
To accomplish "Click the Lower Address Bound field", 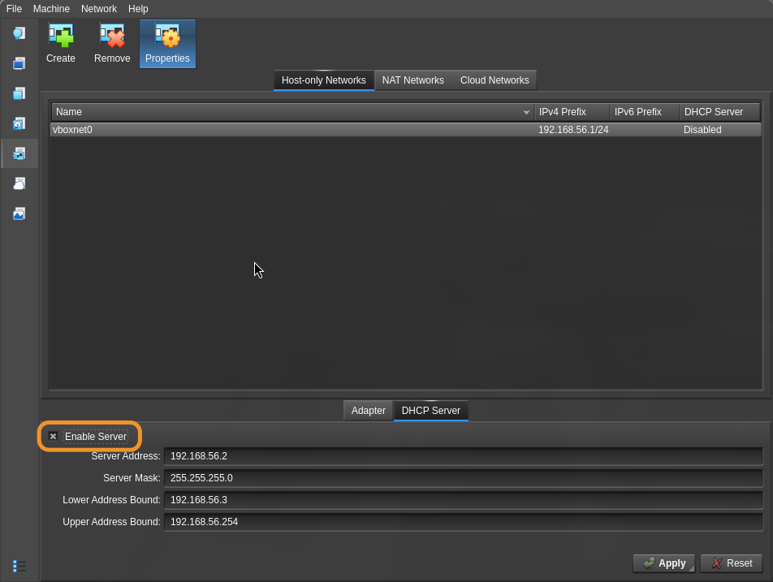I will (464, 500).
